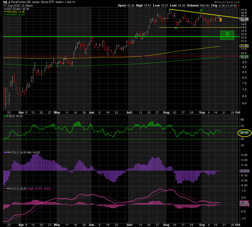
Task: Click the 30 level on RSI axis
Action: (242, 139)
